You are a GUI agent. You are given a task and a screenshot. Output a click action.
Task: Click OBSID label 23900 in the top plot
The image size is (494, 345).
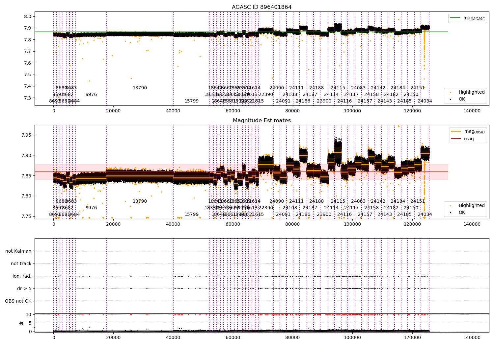click(x=324, y=101)
